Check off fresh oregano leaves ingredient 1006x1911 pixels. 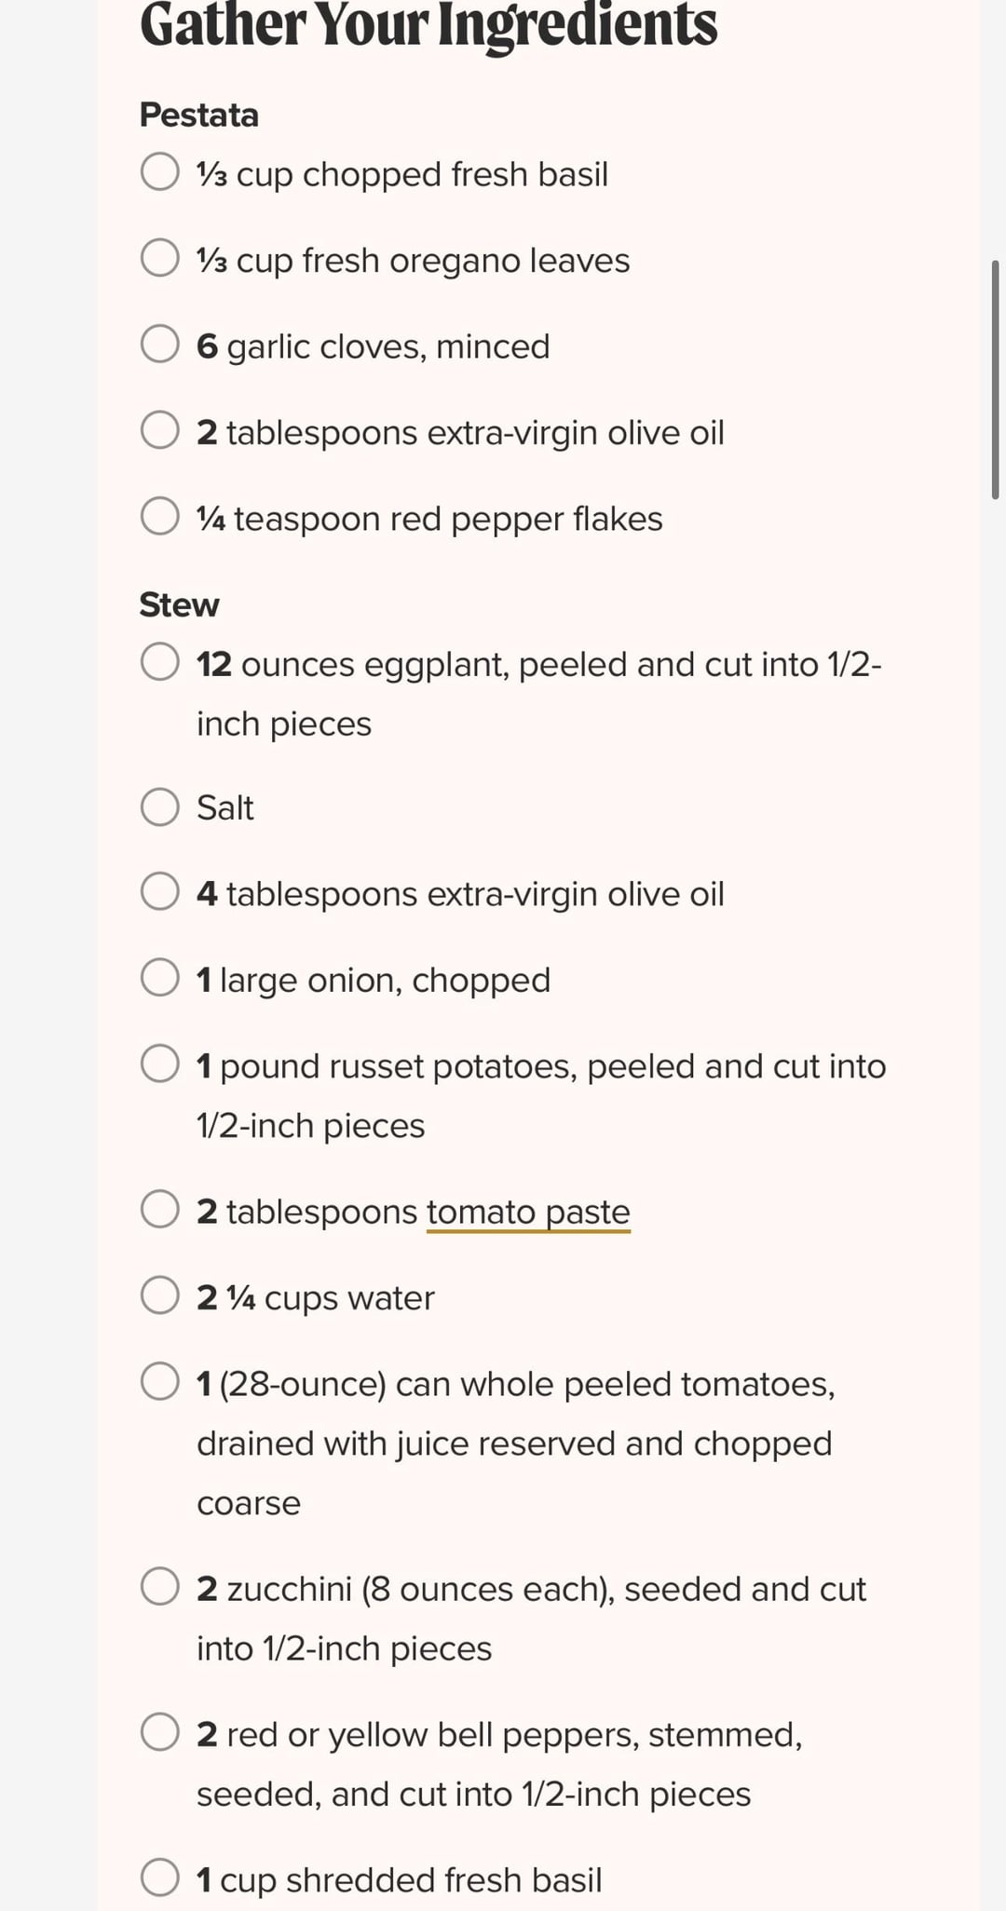point(160,258)
